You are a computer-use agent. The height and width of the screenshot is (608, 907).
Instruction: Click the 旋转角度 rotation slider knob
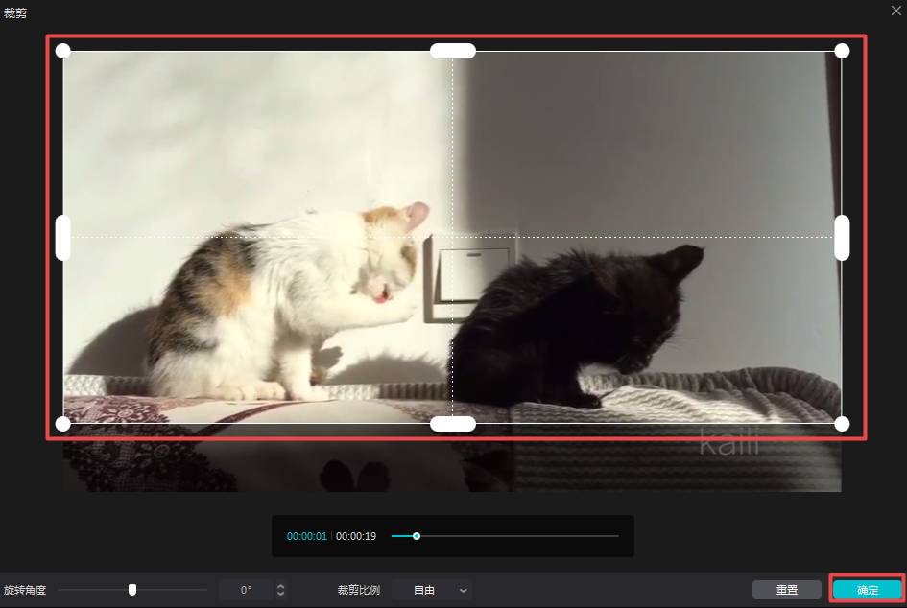132,590
